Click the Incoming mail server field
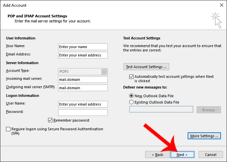Viewport: 227px width, 162px height. click(x=83, y=79)
